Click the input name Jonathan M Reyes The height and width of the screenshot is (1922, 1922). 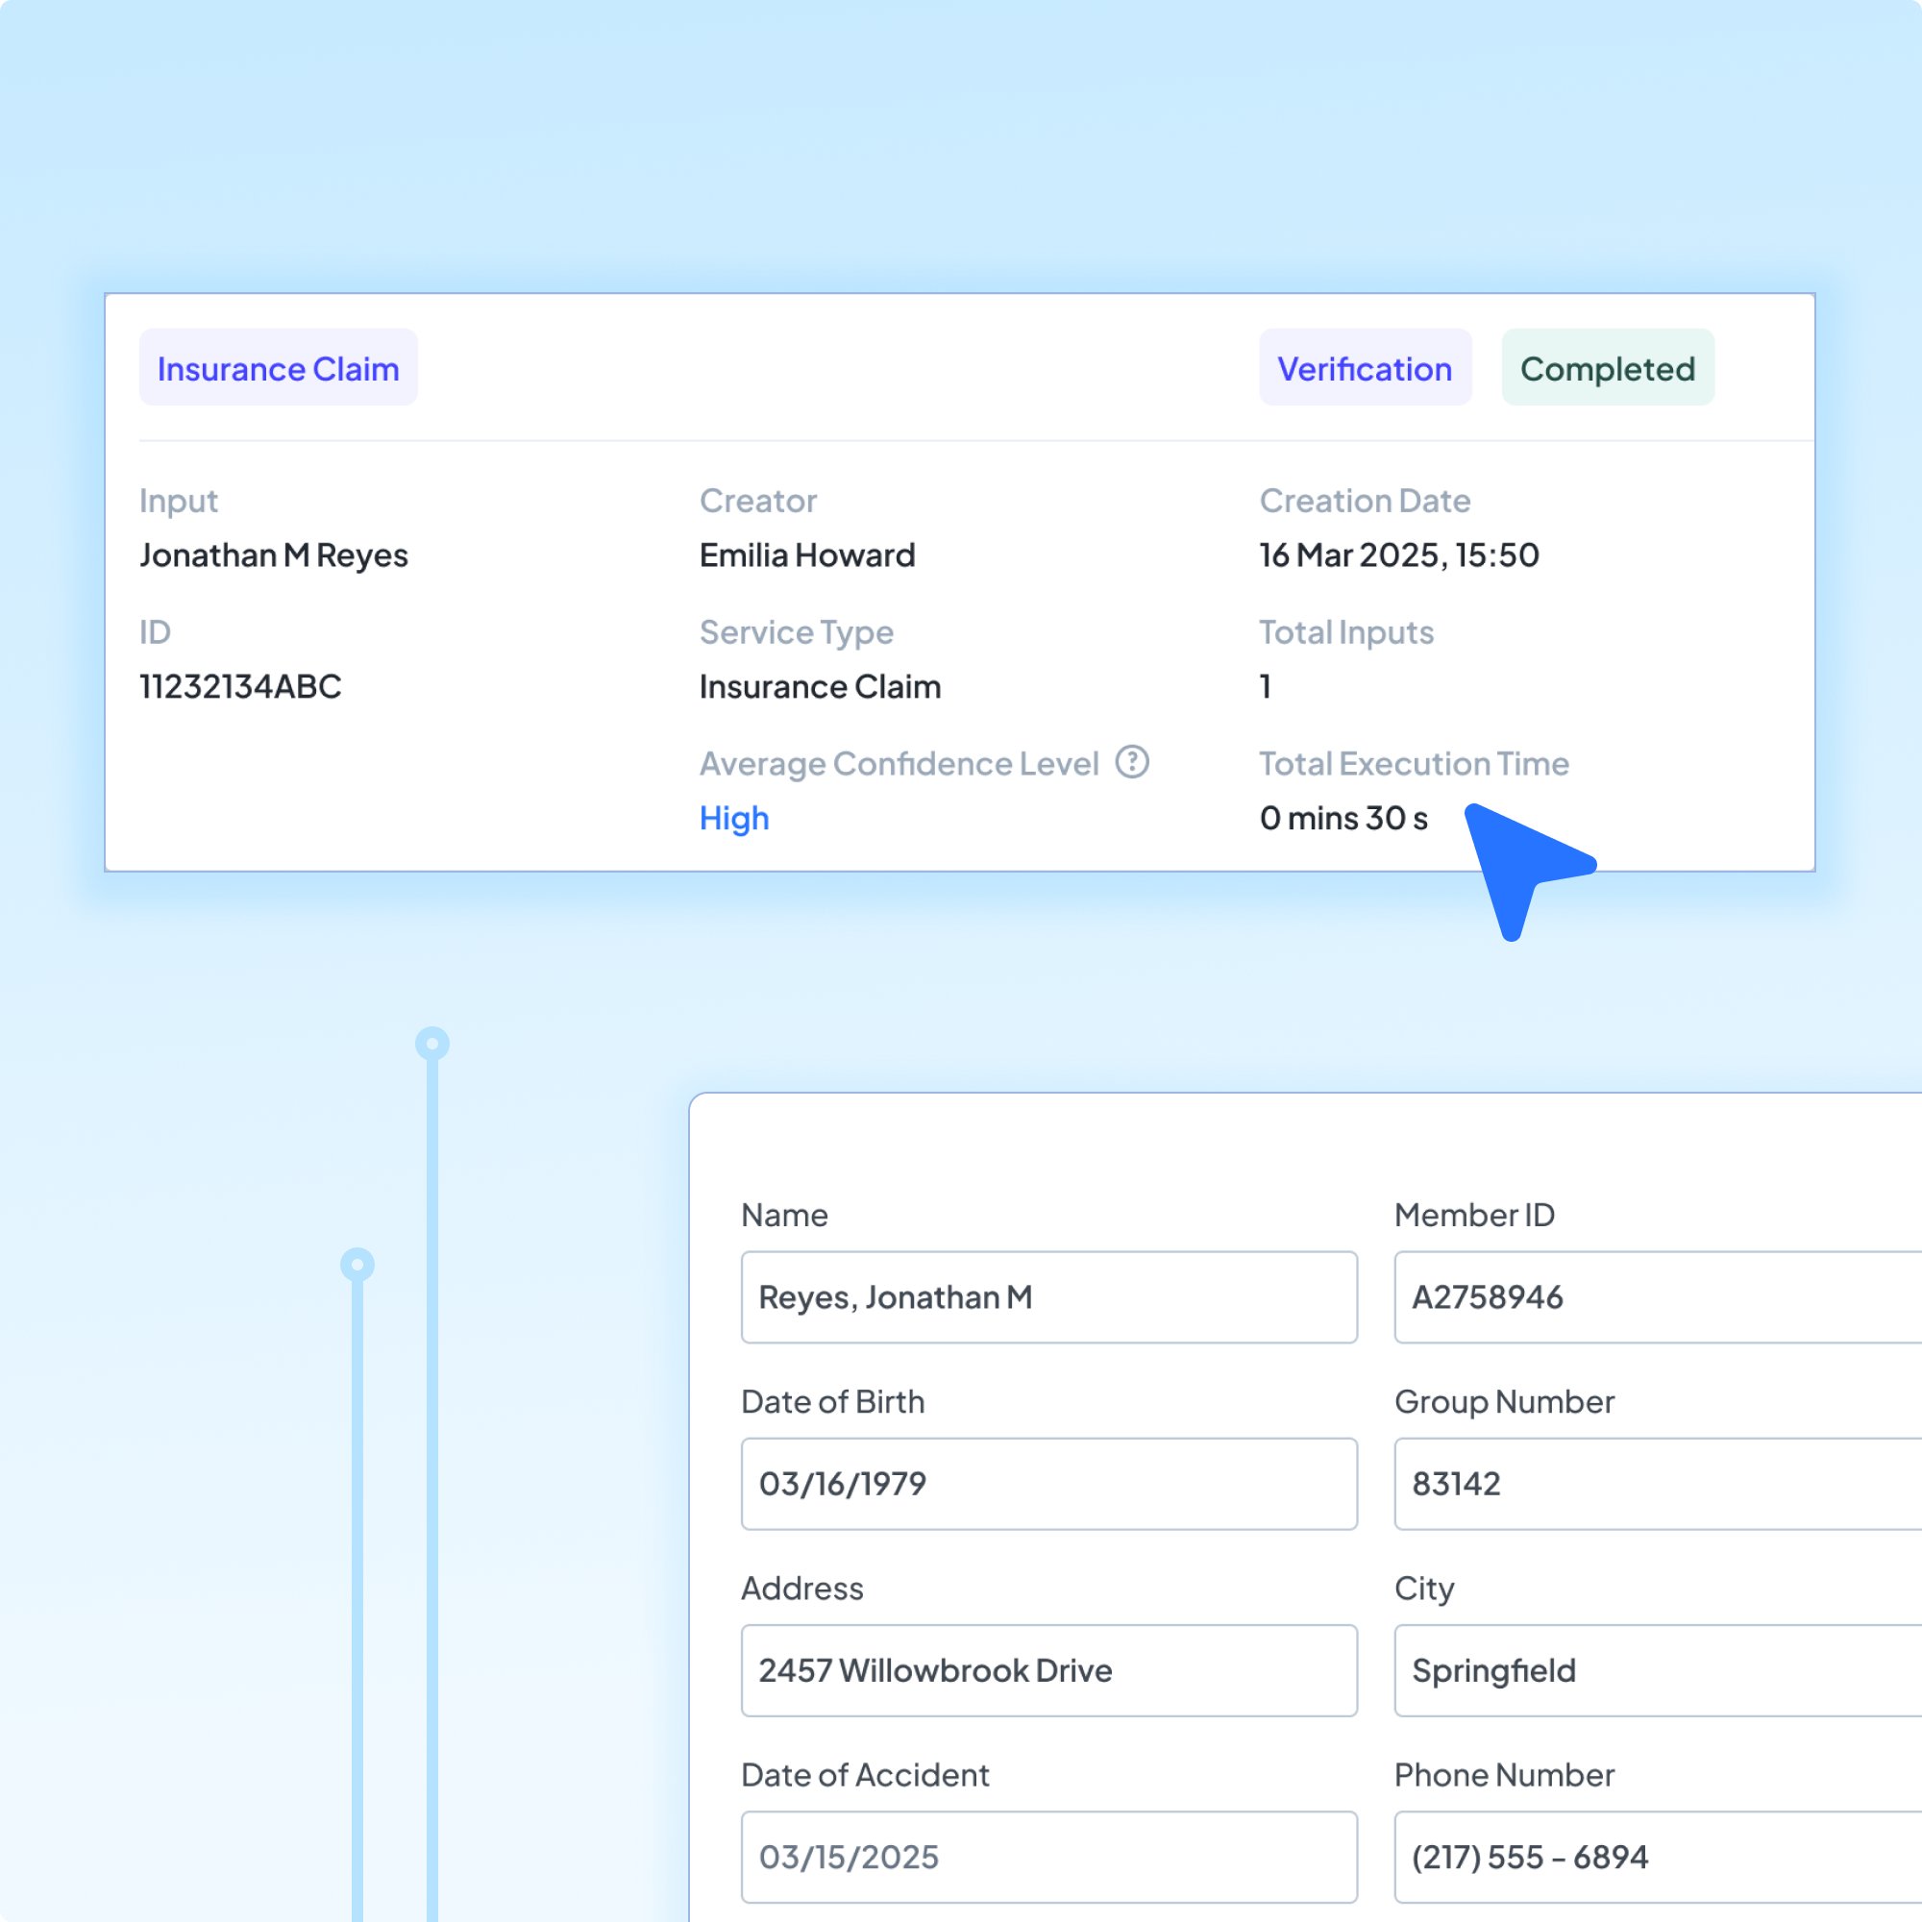click(x=274, y=555)
